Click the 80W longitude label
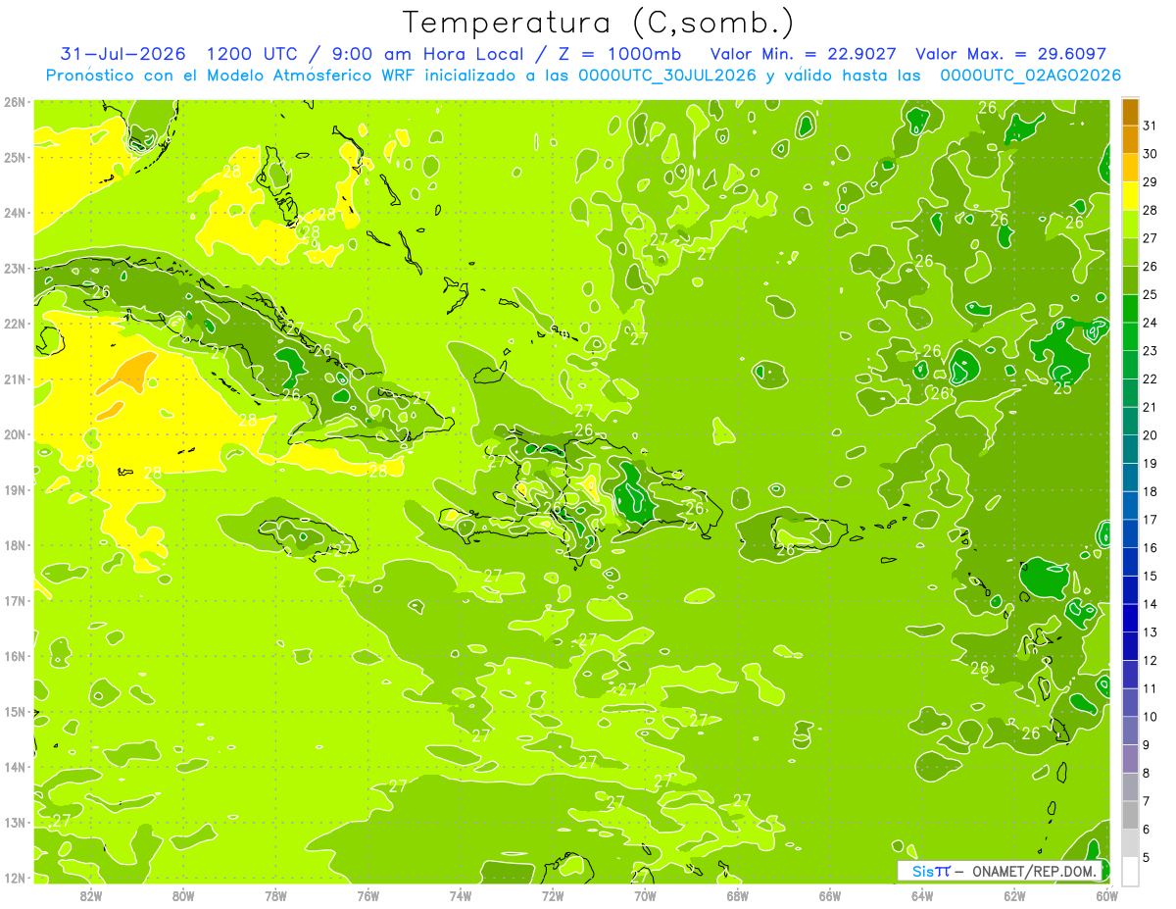This screenshot has height=909, width=1176. [x=183, y=895]
